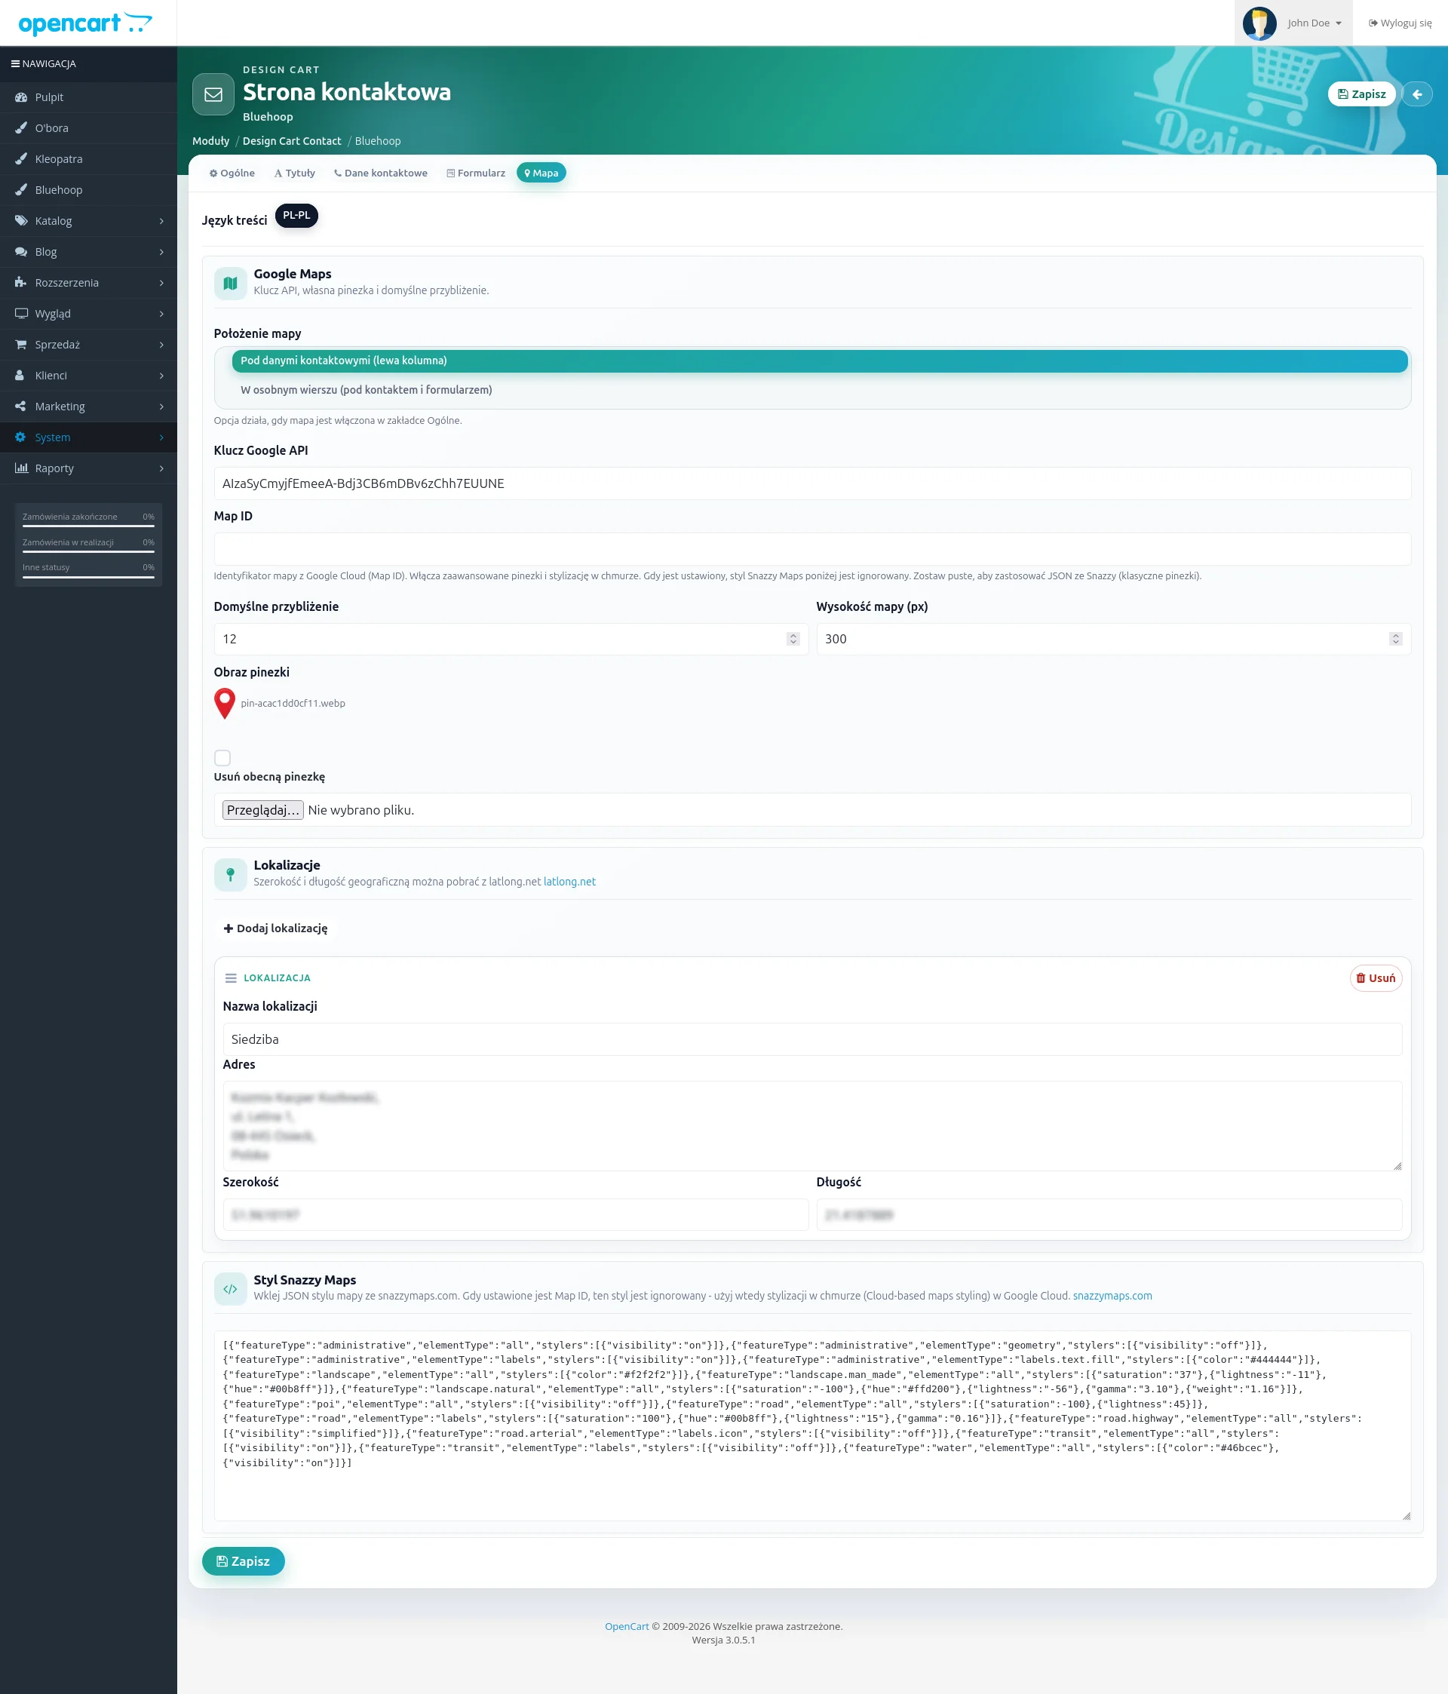Click the Sprzedaż shopping cart icon
Image resolution: width=1448 pixels, height=1694 pixels.
21,345
